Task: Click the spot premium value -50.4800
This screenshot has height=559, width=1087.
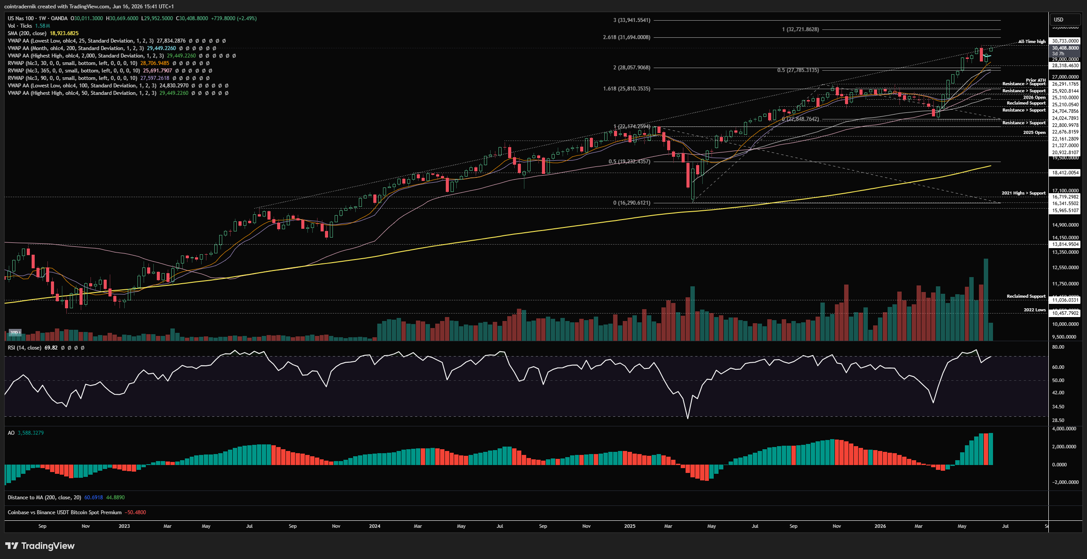Action: point(135,512)
